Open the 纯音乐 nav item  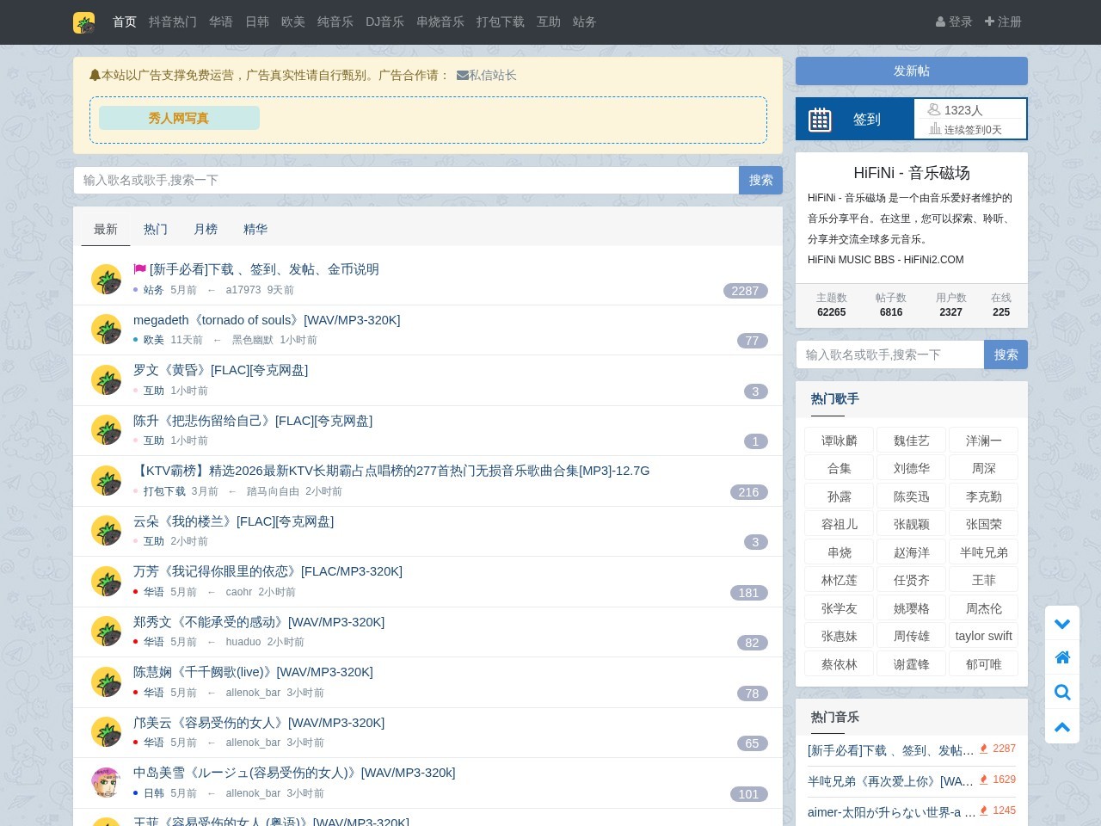pyautogui.click(x=335, y=22)
